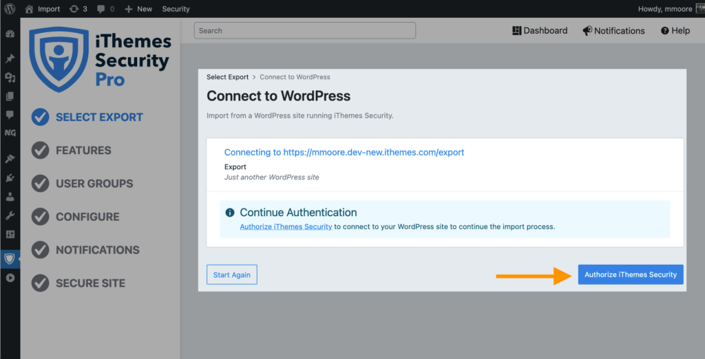This screenshot has height=359, width=705.
Task: Open Posts pushpin icon in sidebar
Action: (x=10, y=58)
